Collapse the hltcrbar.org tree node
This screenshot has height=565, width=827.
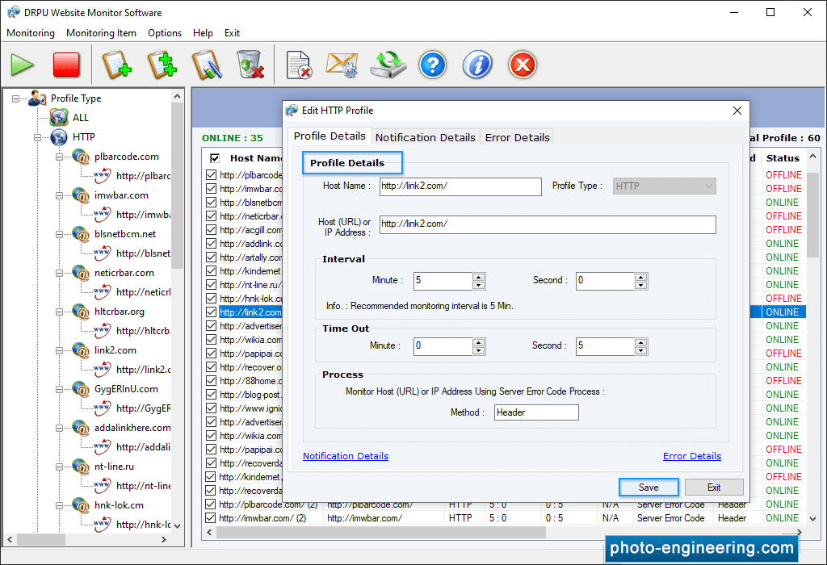point(60,312)
